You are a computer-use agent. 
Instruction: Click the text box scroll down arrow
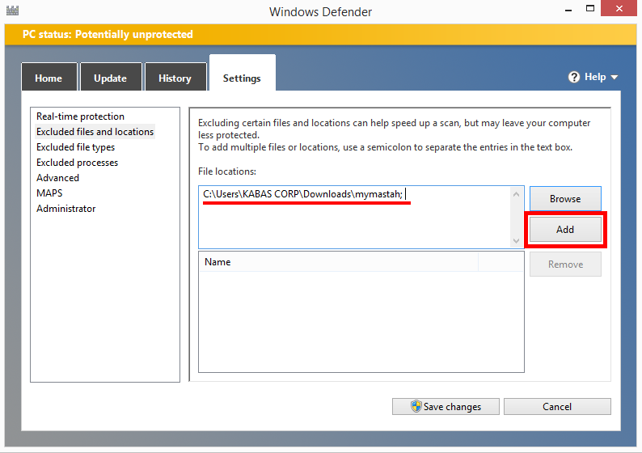point(516,241)
